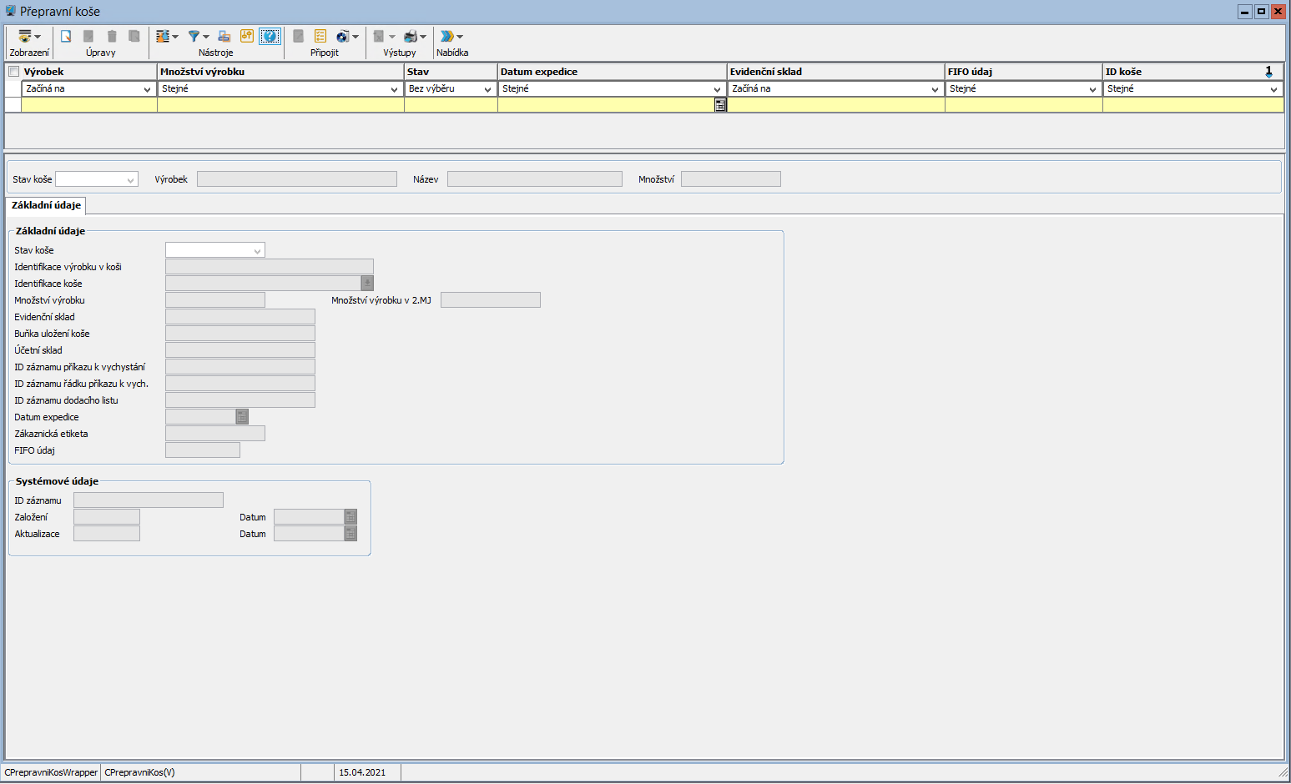Sort by the ID koše column header
This screenshot has height=784, width=1291.
(x=1185, y=72)
